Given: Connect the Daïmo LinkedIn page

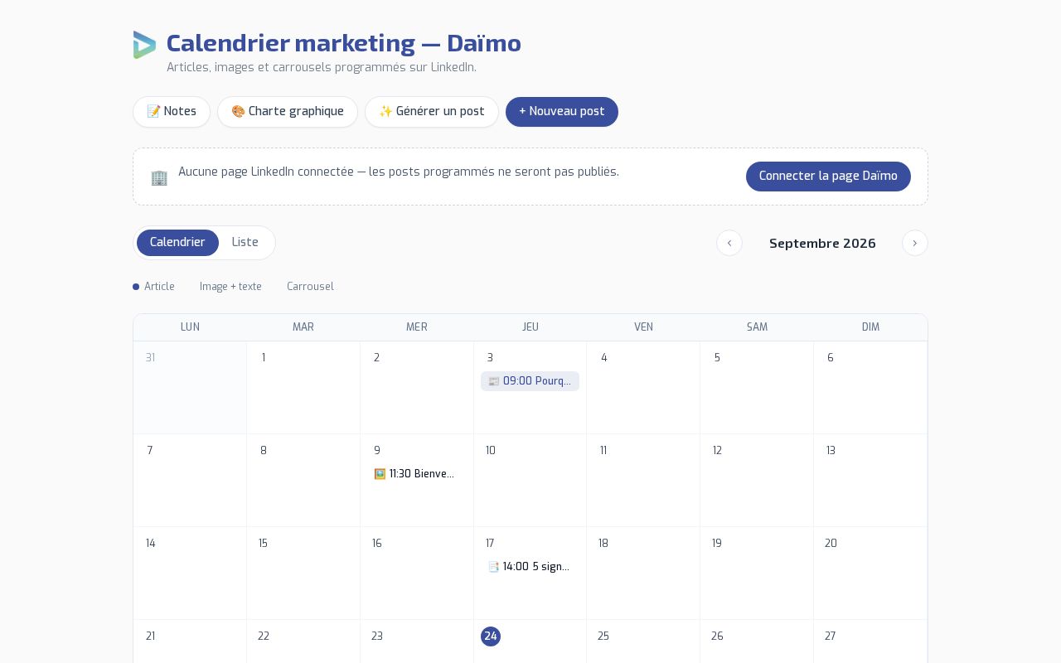Looking at the screenshot, I should pos(828,177).
